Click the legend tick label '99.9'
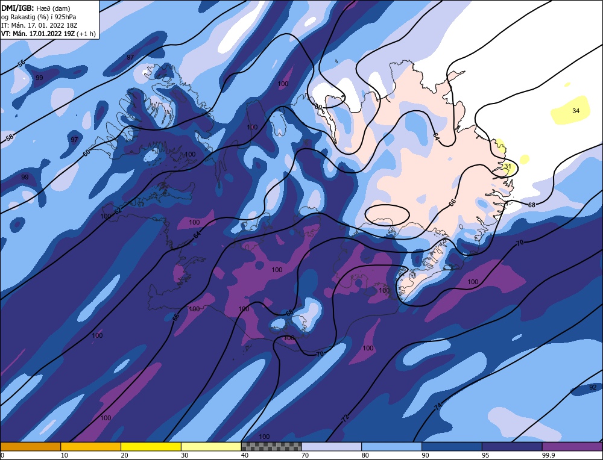The width and height of the screenshot is (603, 460). point(549,455)
